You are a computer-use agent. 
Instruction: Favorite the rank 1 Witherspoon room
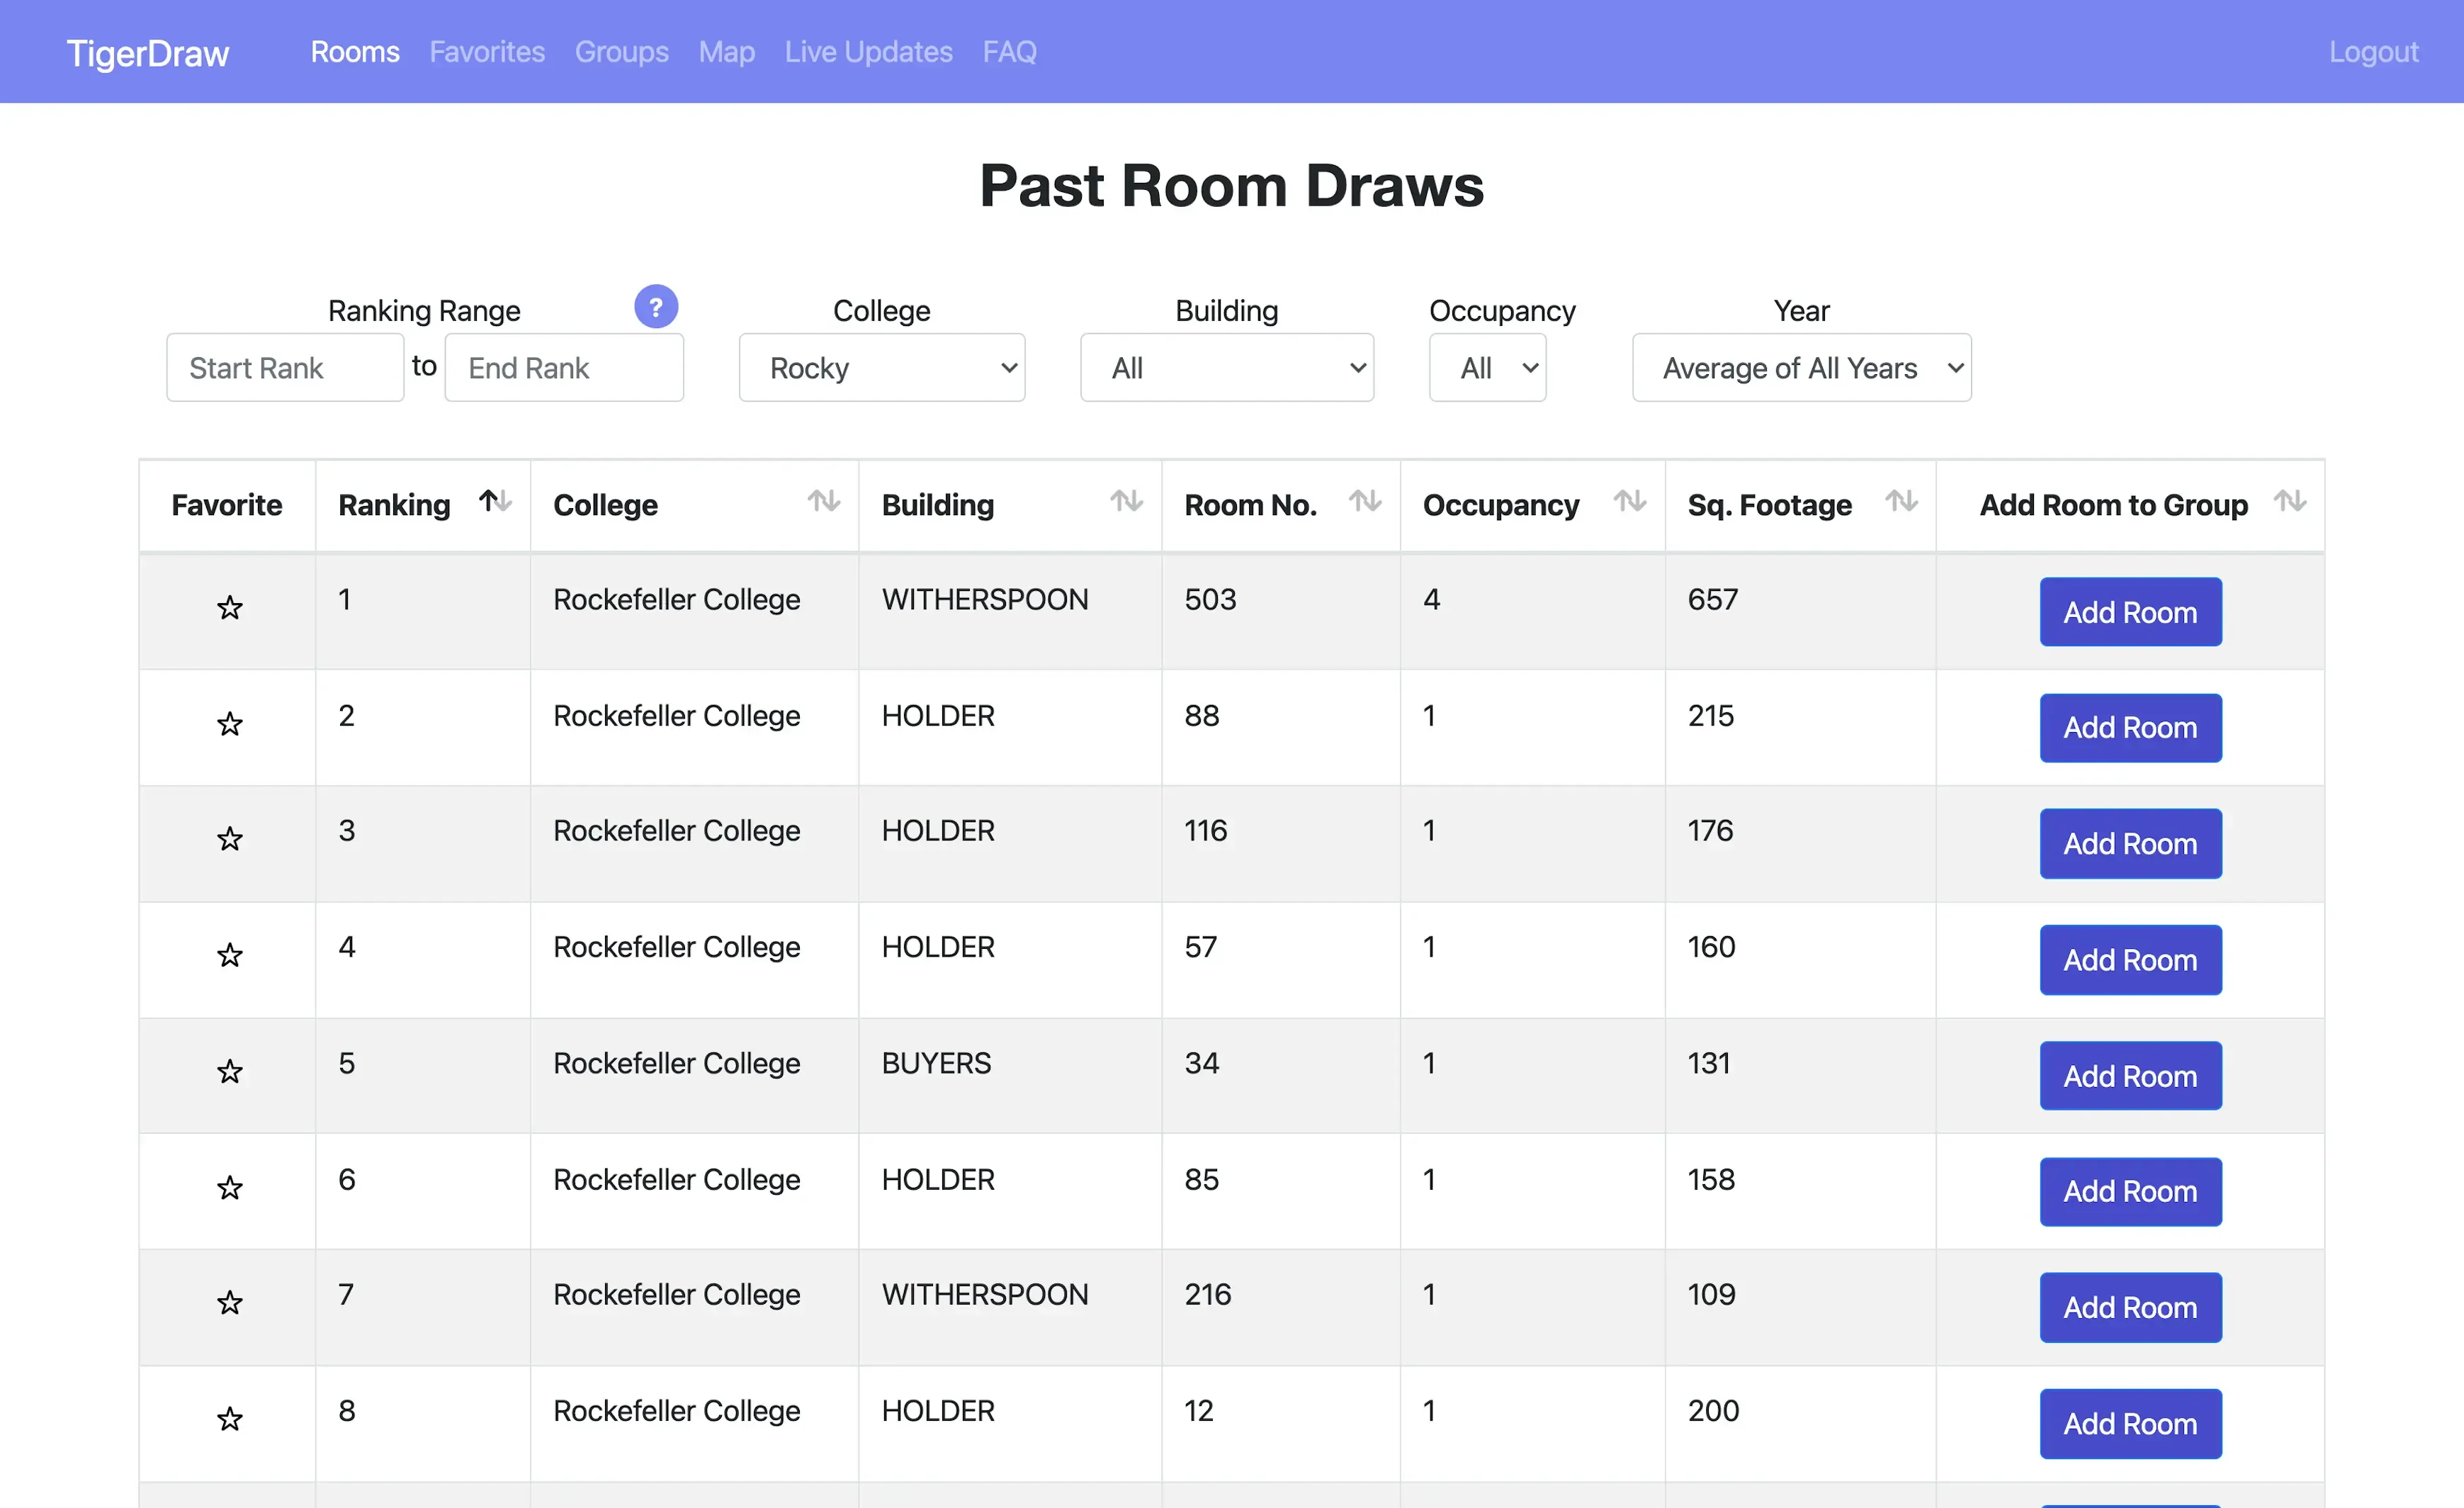pos(229,608)
